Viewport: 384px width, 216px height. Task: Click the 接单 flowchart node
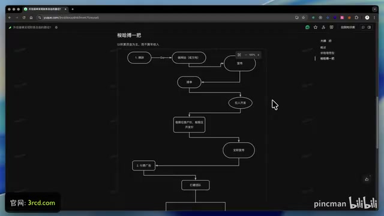click(189, 82)
